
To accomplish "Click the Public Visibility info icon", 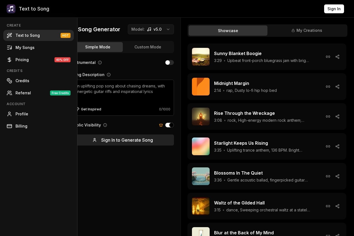I will point(105,125).
